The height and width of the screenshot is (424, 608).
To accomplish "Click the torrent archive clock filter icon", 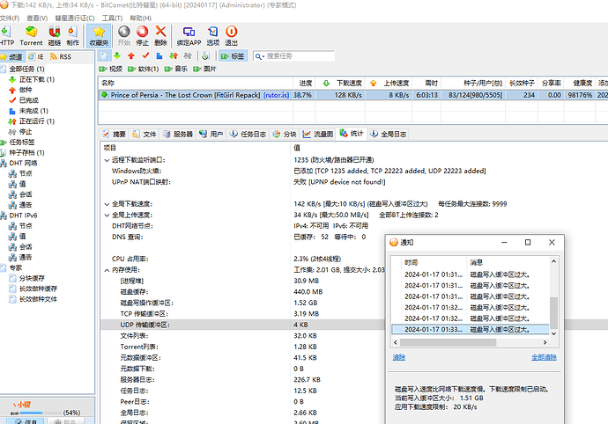I will click(205, 56).
